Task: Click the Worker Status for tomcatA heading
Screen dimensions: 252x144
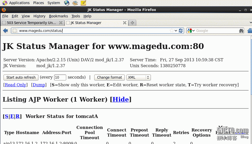Action: [x=62, y=116]
